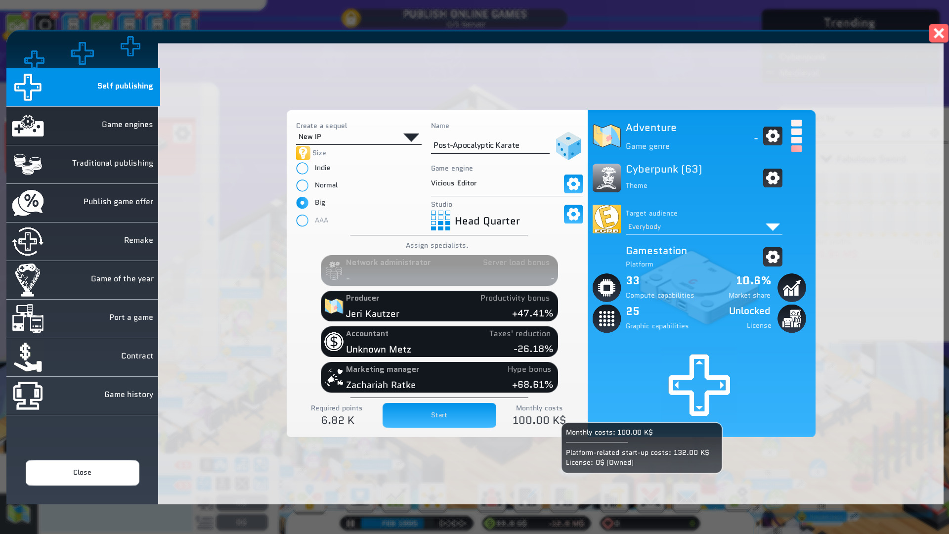Image resolution: width=949 pixels, height=534 pixels.
Task: Click the Start button to begin game
Action: tap(438, 415)
